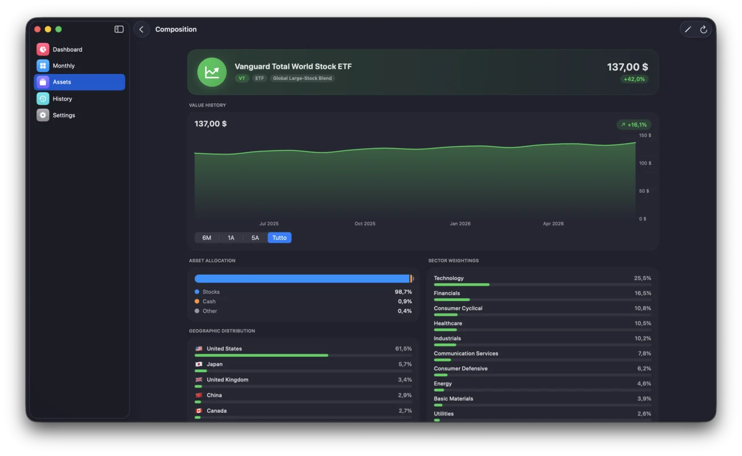The image size is (742, 456).
Task: Click the +16,1% change badge
Action: pyautogui.click(x=634, y=125)
